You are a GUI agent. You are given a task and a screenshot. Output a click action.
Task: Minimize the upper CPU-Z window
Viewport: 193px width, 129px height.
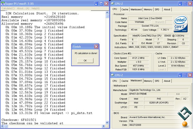click(180, 4)
